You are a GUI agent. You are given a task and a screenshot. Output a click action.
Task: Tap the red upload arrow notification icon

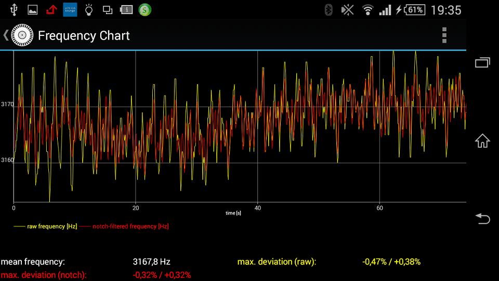(x=51, y=10)
